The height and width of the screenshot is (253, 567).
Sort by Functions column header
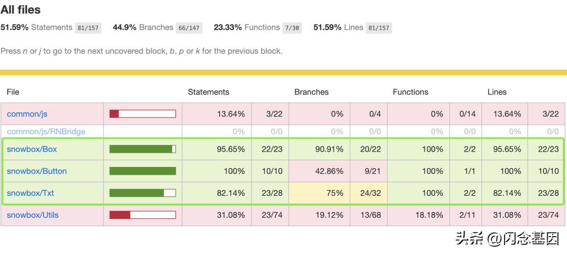pos(411,92)
